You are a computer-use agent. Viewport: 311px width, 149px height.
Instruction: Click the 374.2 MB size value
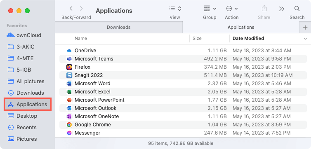click(x=215, y=67)
